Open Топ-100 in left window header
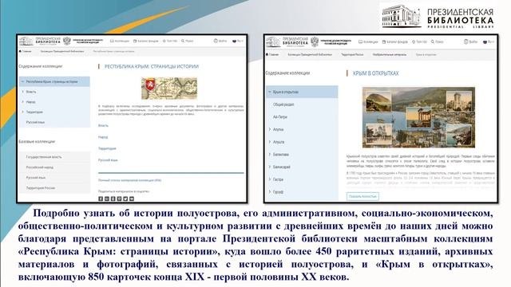 coord(170,41)
